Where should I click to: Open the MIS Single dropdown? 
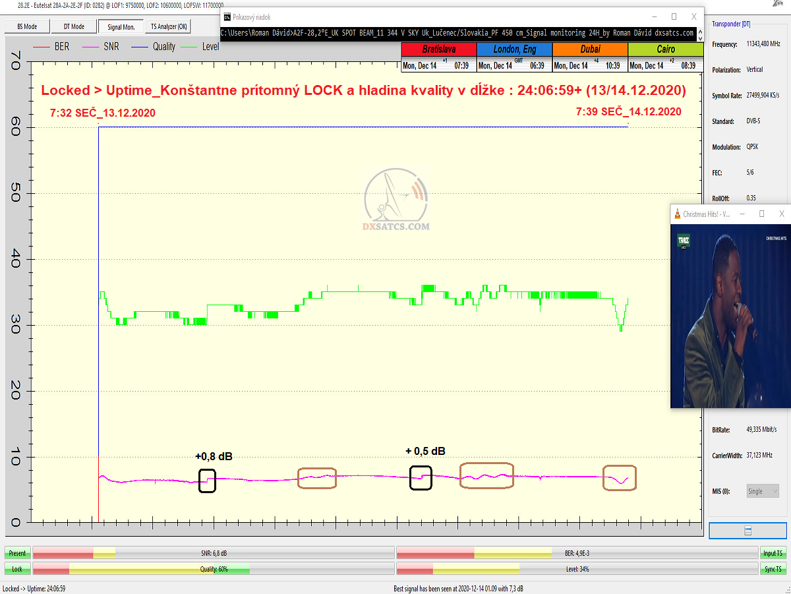763,491
